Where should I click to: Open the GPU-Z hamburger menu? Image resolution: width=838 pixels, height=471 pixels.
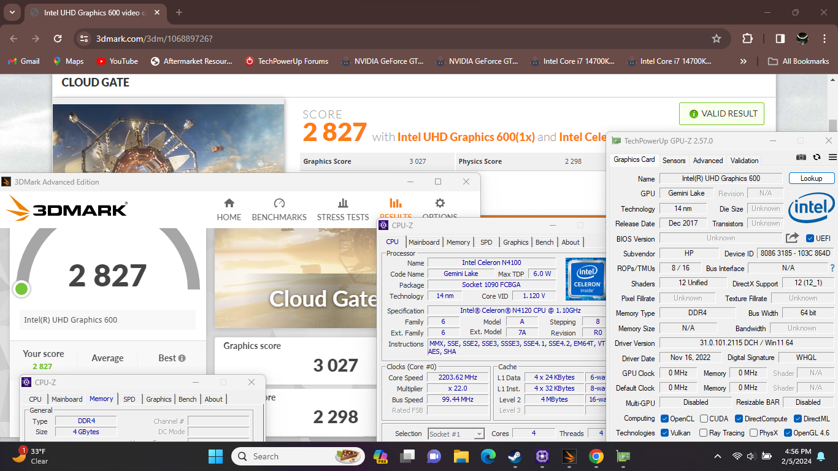(832, 158)
